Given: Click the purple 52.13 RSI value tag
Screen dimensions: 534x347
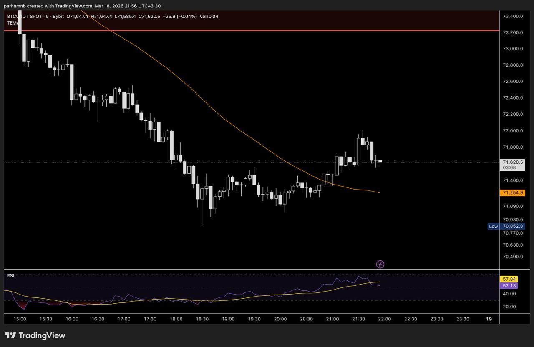Looking at the screenshot, I should (510, 286).
